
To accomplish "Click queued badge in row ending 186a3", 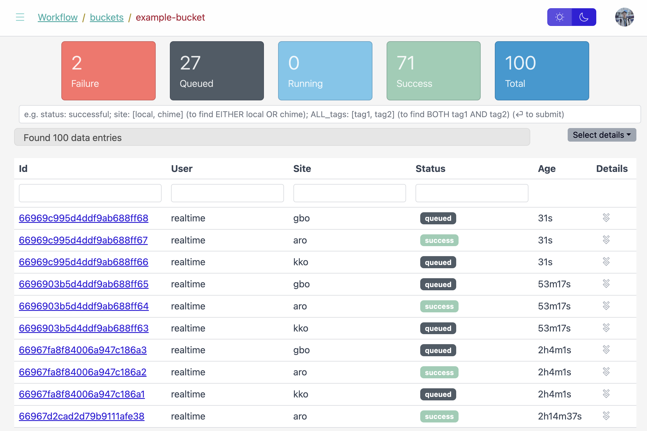I will (438, 350).
